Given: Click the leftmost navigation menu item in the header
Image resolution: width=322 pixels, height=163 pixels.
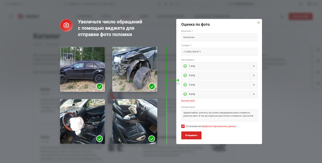Looking at the screenshot, I should point(85,16).
